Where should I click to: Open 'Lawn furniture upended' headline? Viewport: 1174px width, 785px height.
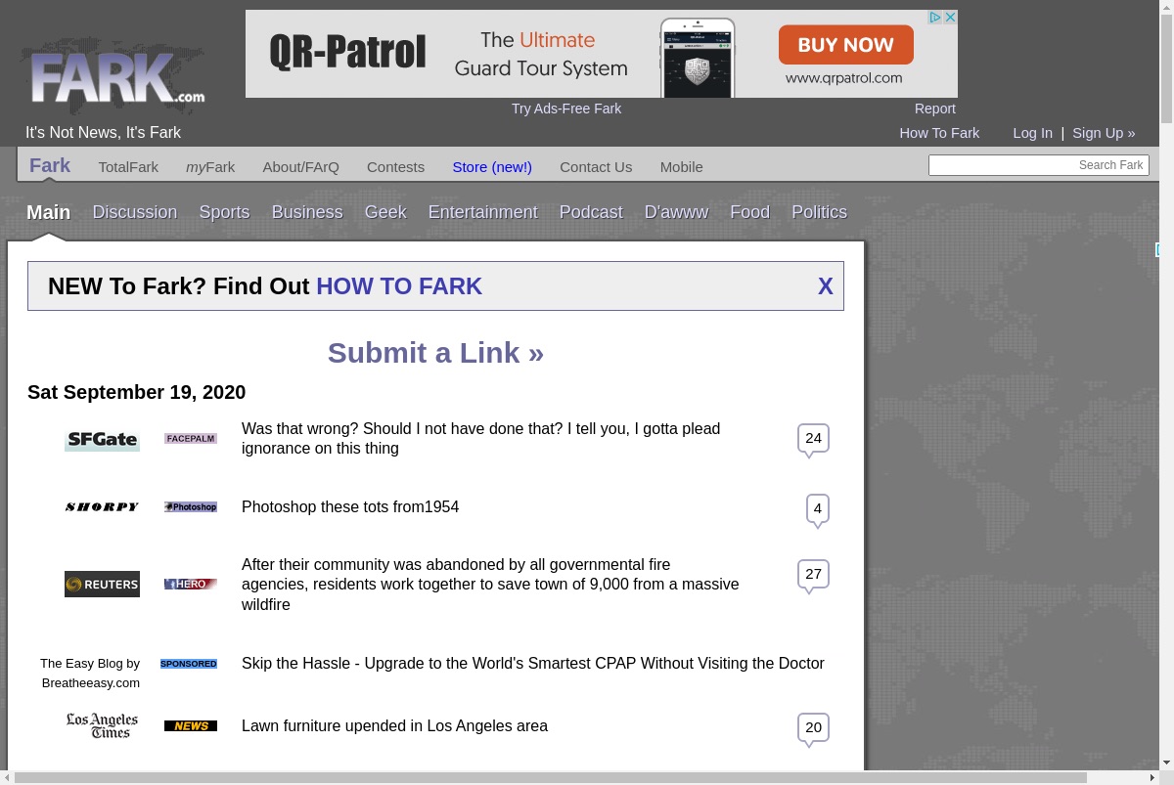coord(394,726)
